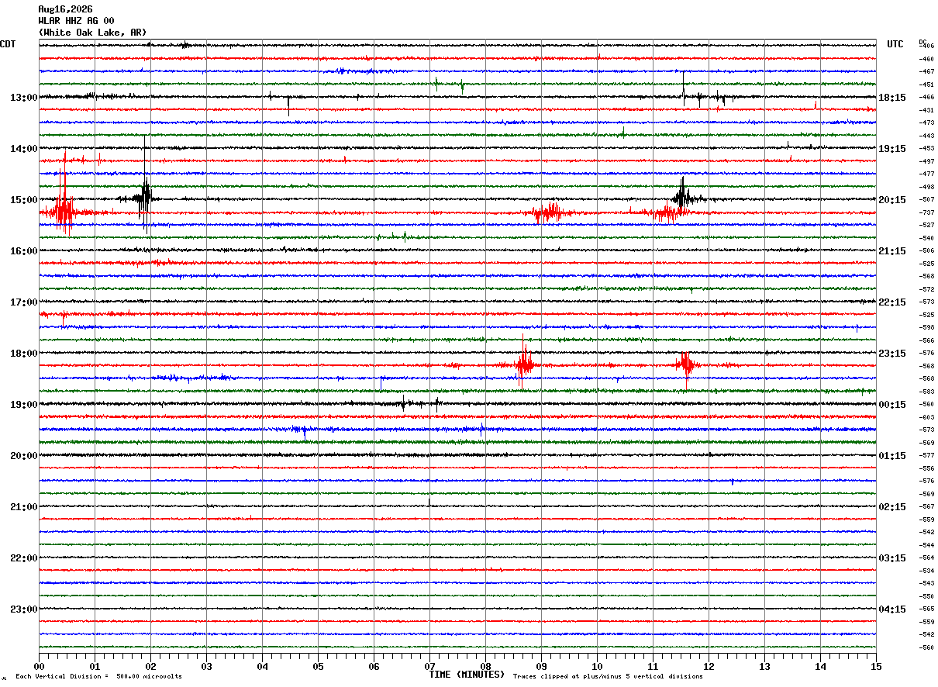Click the DC offset value '-737'
This screenshot has height=687, width=938.
coord(926,212)
